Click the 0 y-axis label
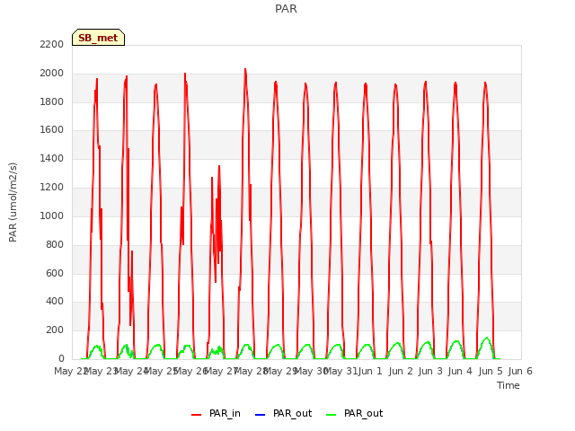This screenshot has height=431, width=575. (61, 358)
